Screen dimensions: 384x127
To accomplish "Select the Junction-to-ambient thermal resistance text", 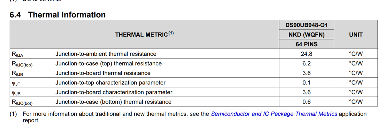I will pos(106,54).
